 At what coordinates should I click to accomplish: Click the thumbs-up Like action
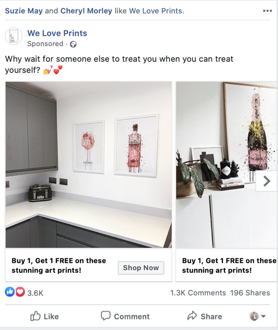click(44, 316)
